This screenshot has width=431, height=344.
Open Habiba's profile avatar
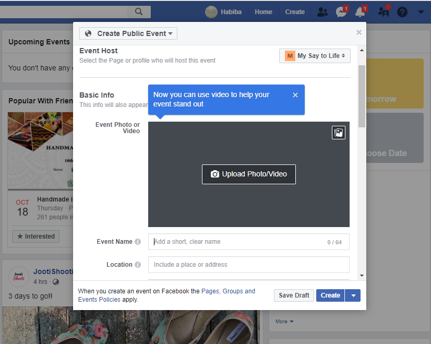(211, 12)
